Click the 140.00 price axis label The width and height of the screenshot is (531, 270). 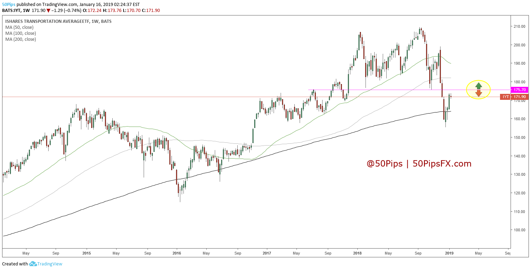pyautogui.click(x=520, y=156)
